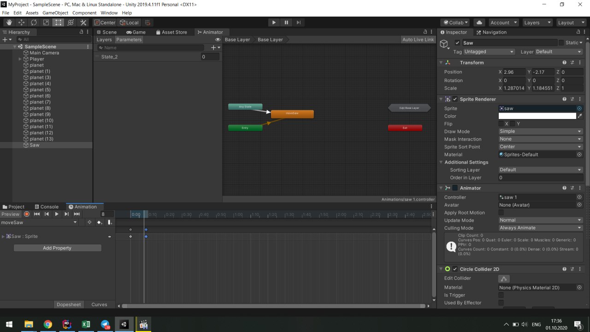Click the Add Keyframe icon in Animation

[99, 222]
